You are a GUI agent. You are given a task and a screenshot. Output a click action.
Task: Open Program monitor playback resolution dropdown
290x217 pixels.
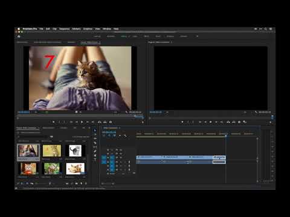pos(245,112)
